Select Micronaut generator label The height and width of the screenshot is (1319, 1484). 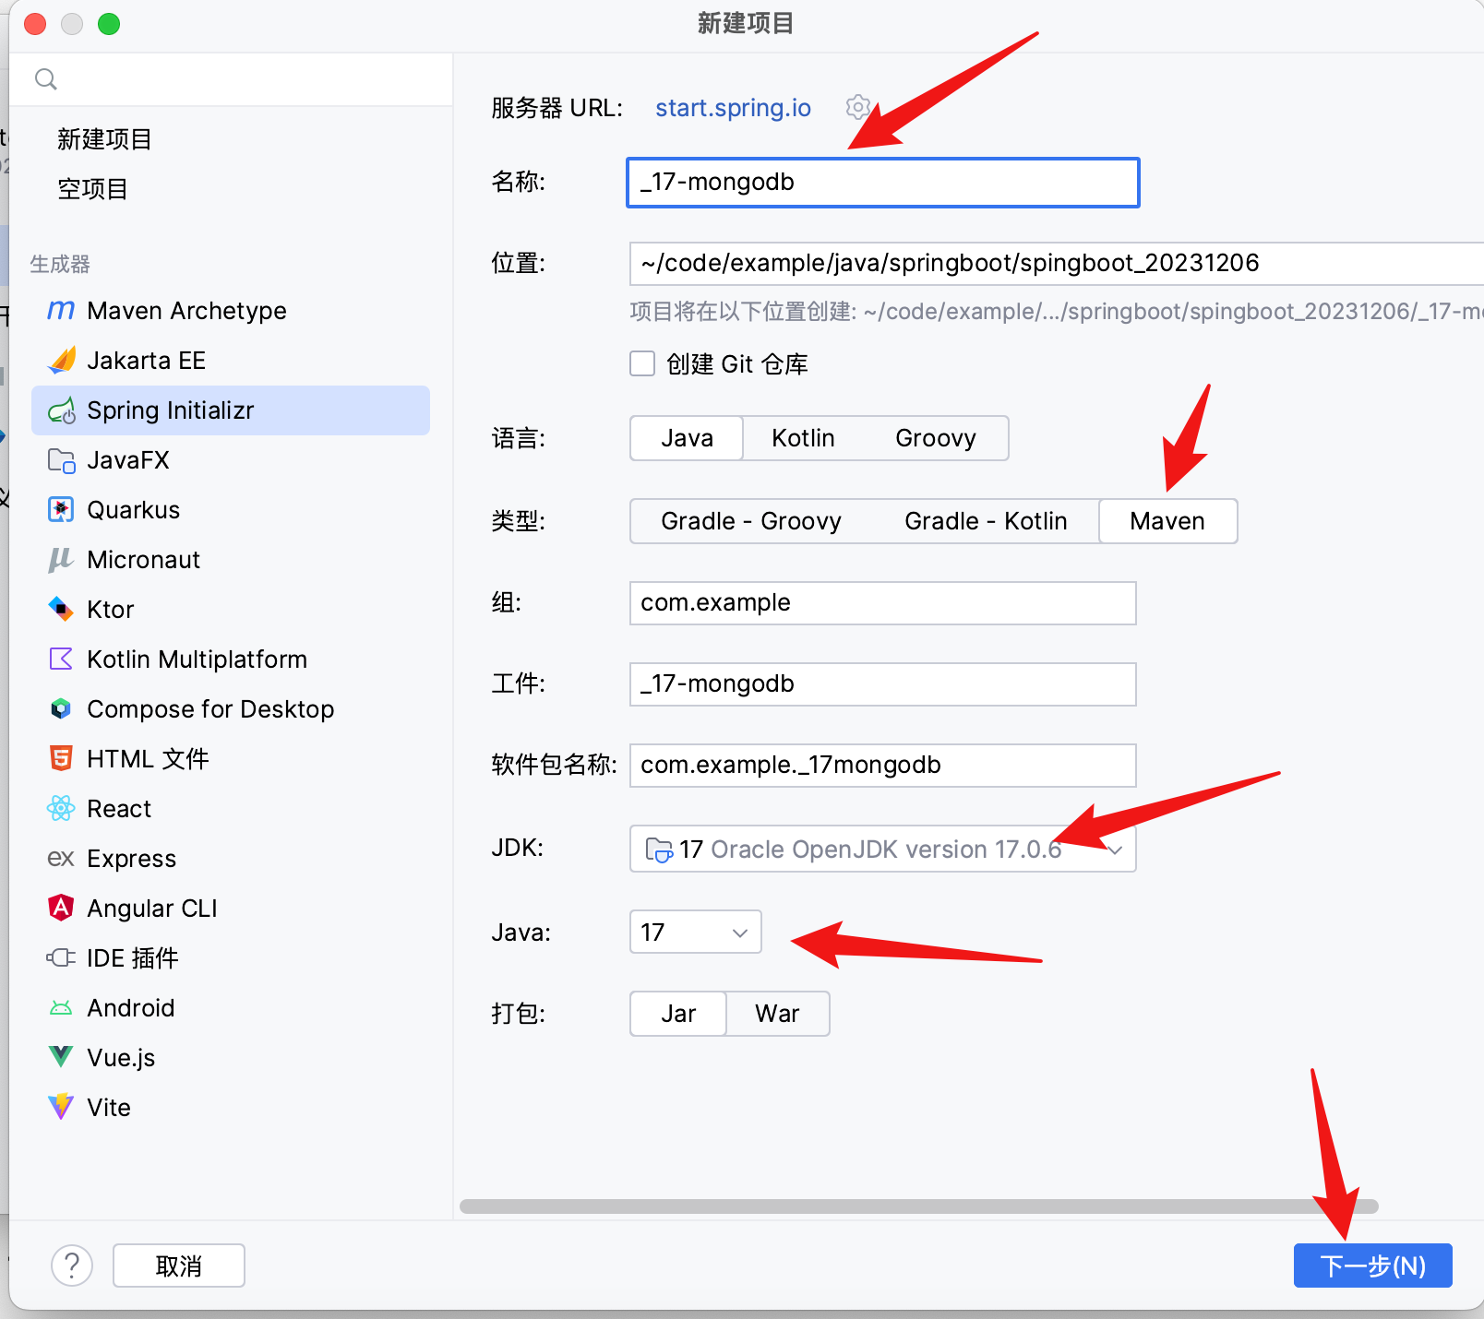143,560
